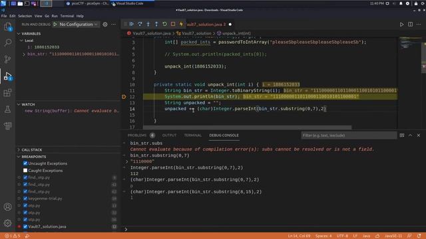The image size is (426, 239).
Task: Open the Selection menu
Action: 25,16
